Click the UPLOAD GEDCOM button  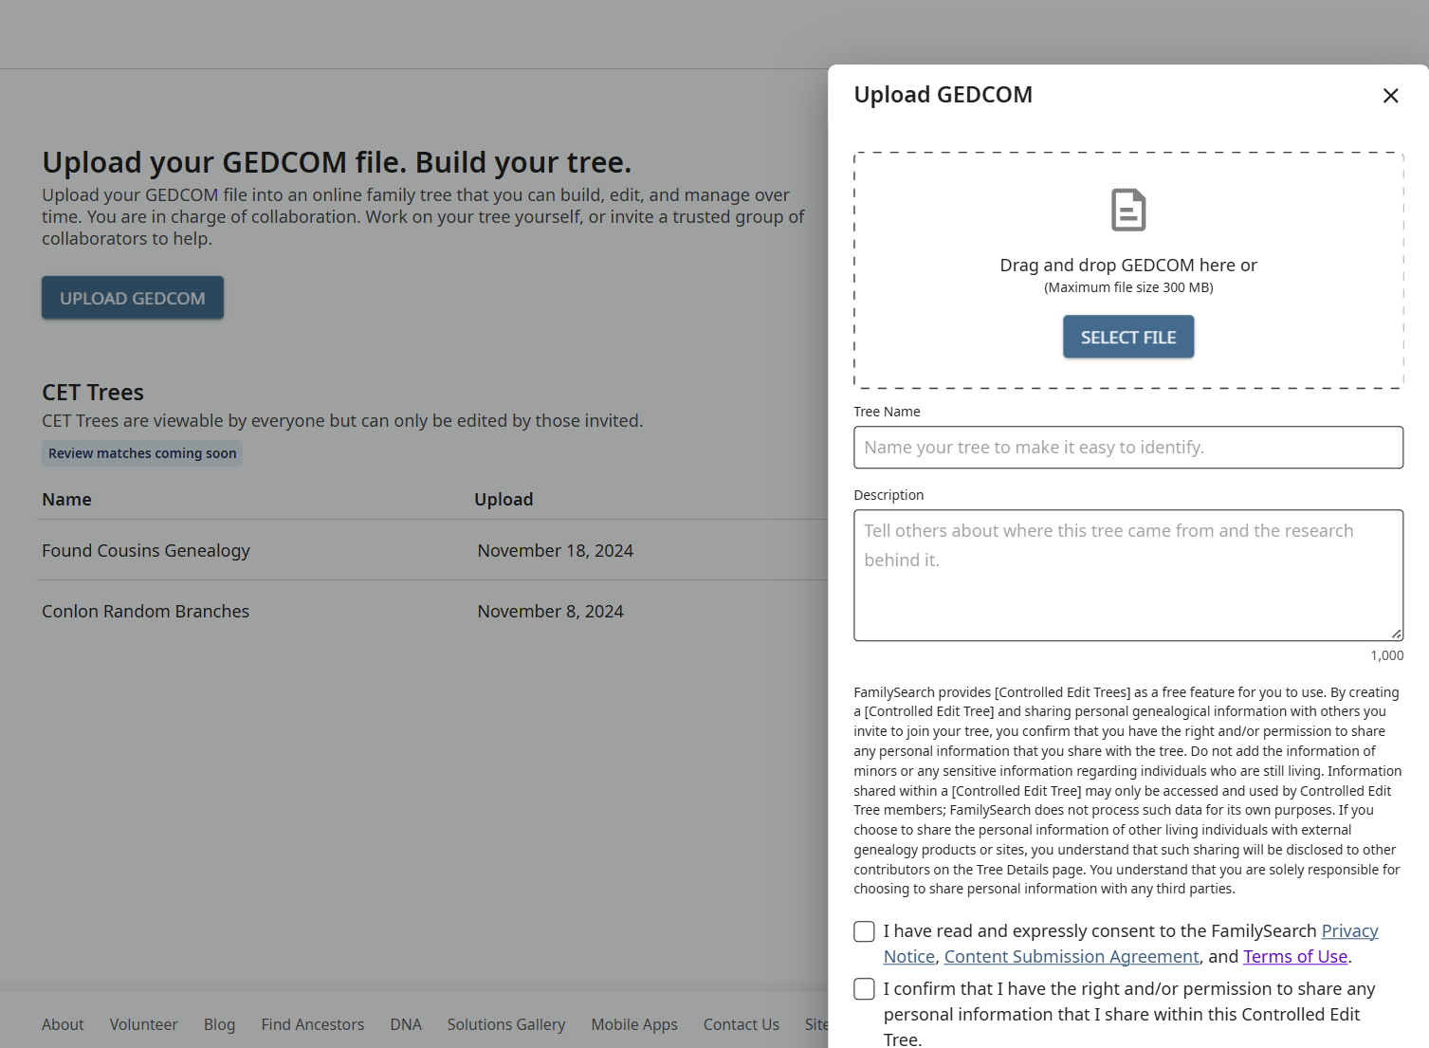(133, 298)
